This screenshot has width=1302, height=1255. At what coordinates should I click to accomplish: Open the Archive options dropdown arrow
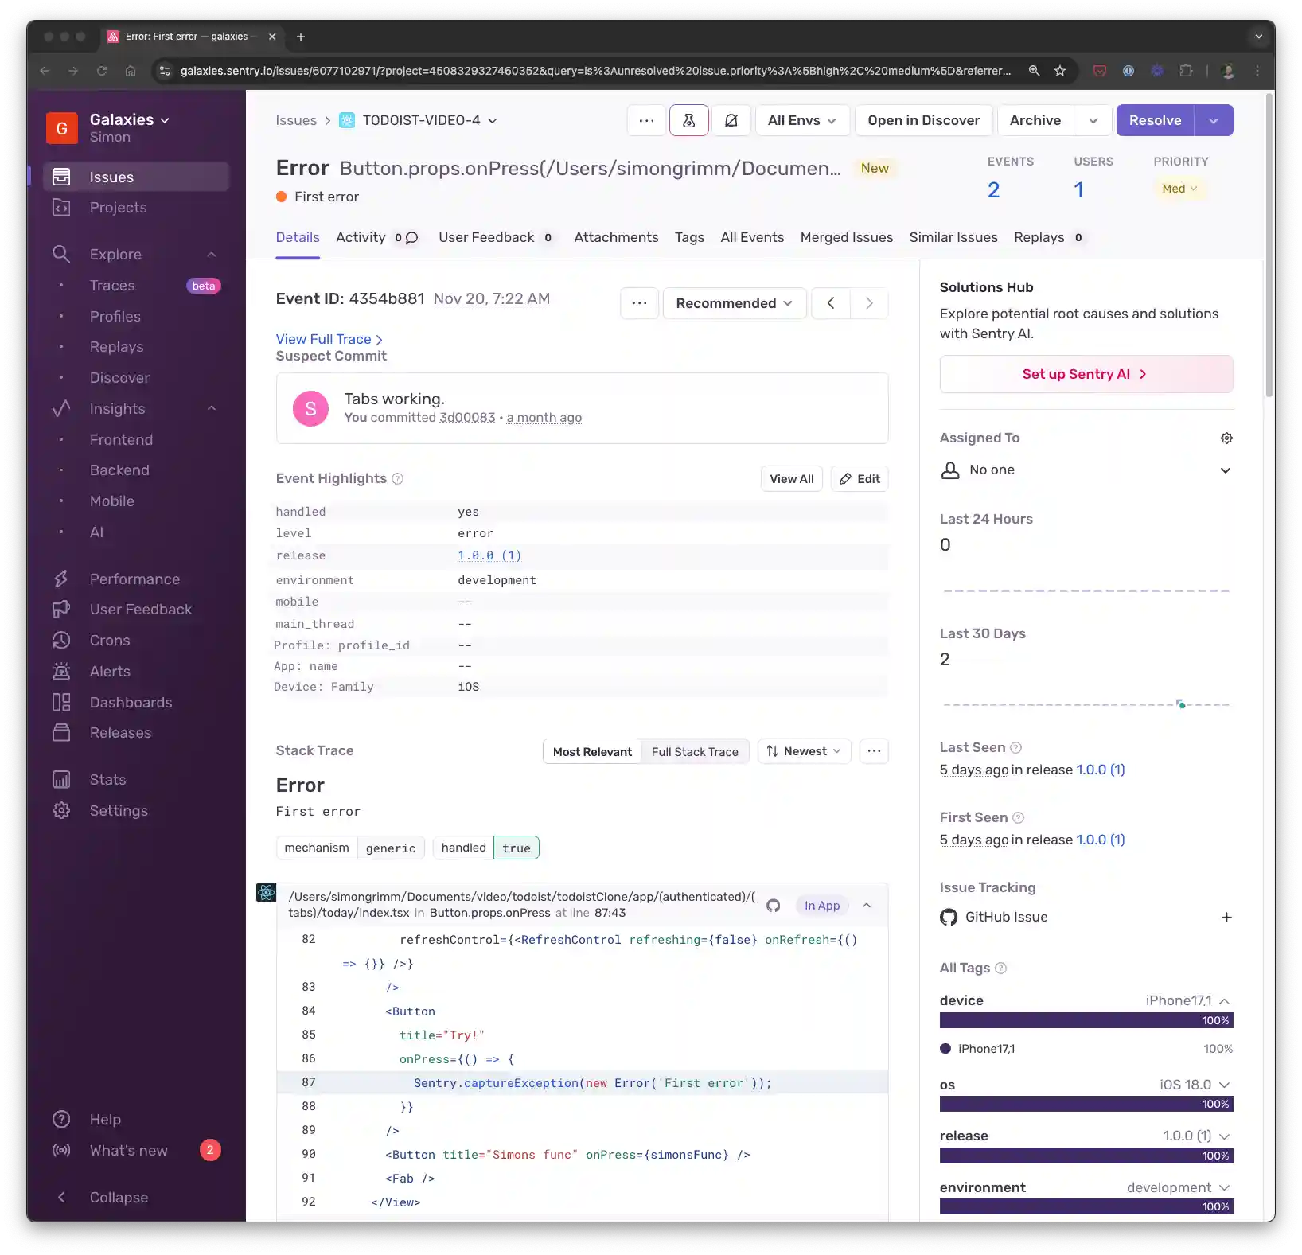click(x=1093, y=120)
